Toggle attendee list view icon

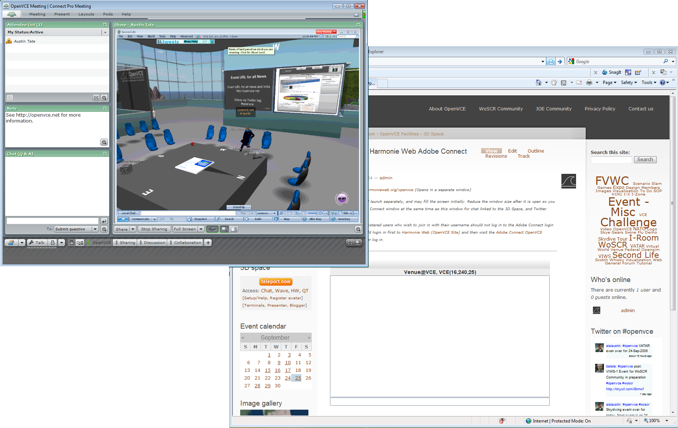(x=96, y=98)
